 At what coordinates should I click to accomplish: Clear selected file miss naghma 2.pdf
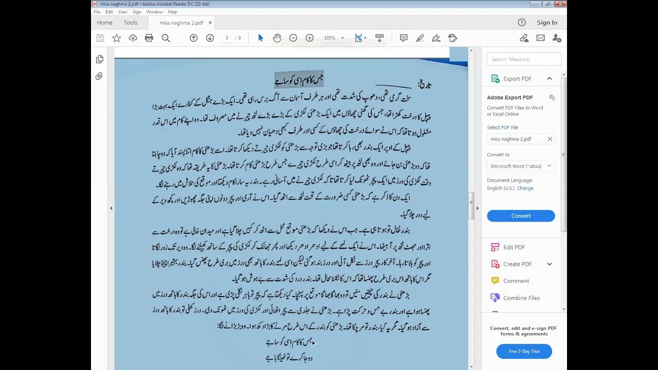point(550,139)
